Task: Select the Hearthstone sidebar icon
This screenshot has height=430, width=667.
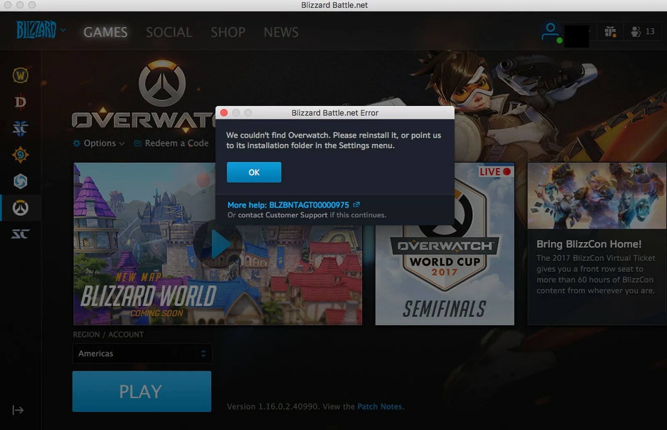Action: 20,155
